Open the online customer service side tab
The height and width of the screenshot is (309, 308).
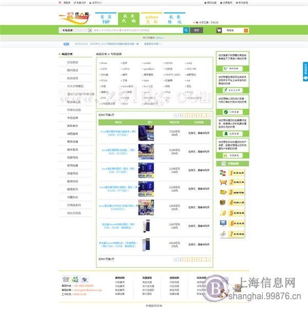click(x=305, y=72)
